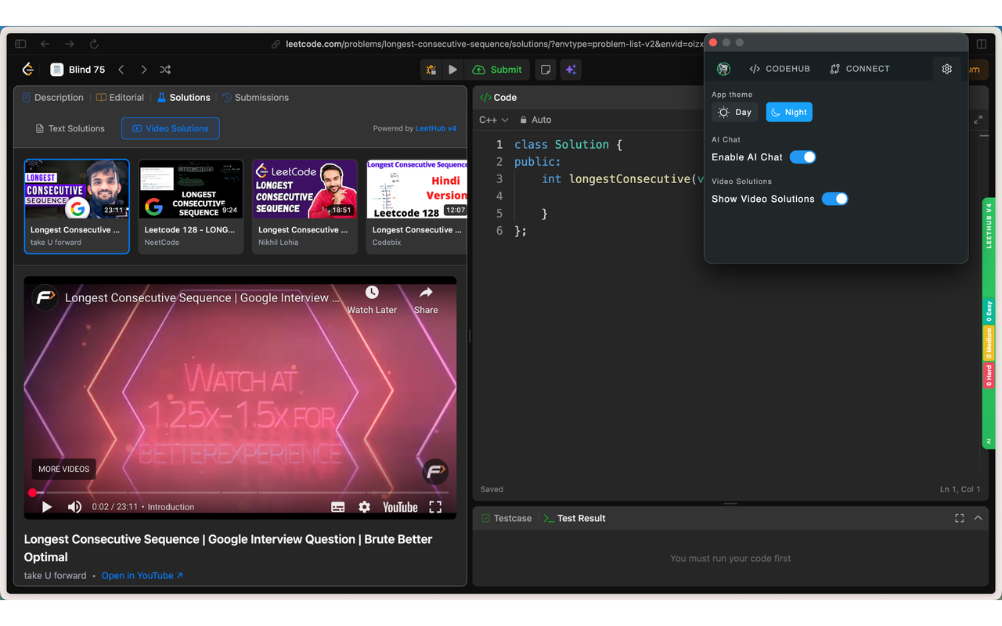Run the code with play icon
Image resolution: width=1002 pixels, height=626 pixels.
pyautogui.click(x=452, y=70)
